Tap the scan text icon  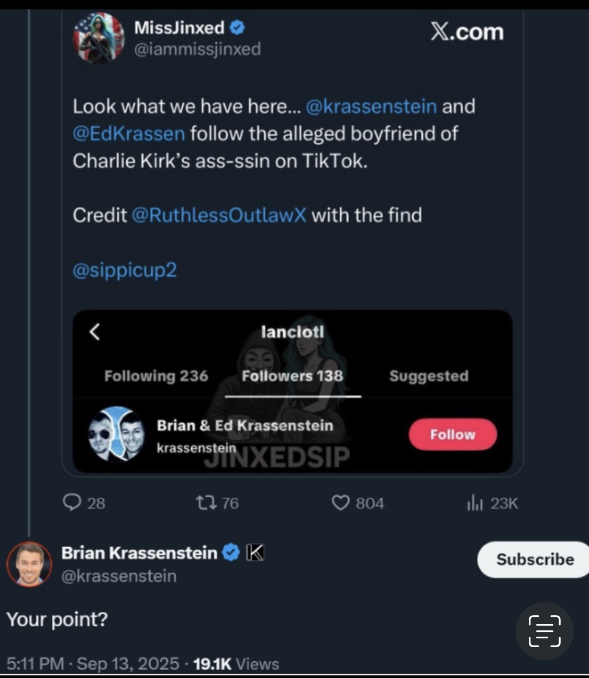[x=544, y=630]
